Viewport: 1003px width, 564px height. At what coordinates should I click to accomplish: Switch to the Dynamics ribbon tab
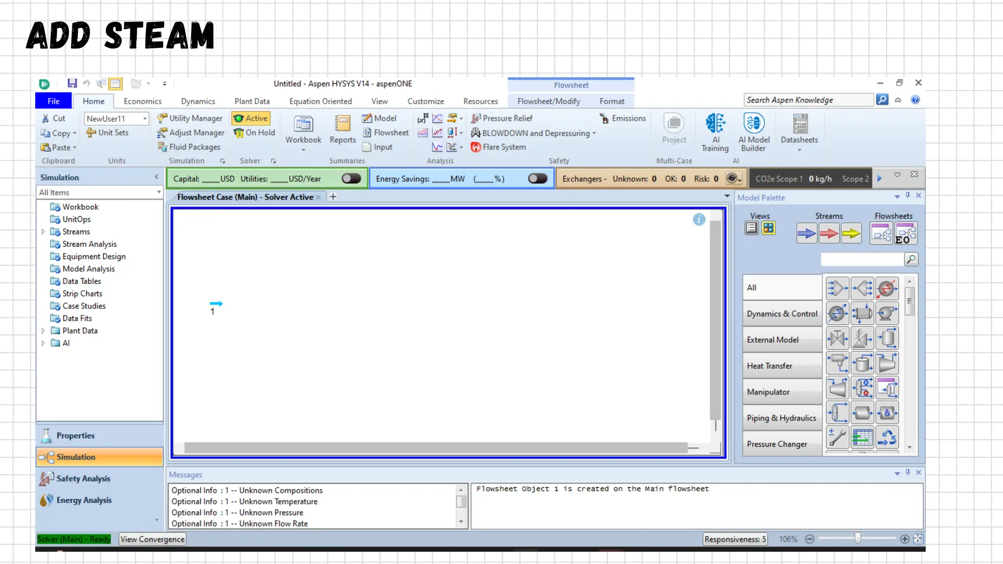click(198, 101)
